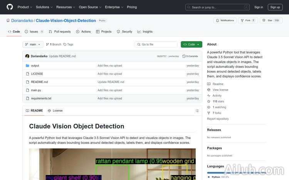The image size is (289, 180).
Task: Click the output folder icon
Action: (27, 65)
